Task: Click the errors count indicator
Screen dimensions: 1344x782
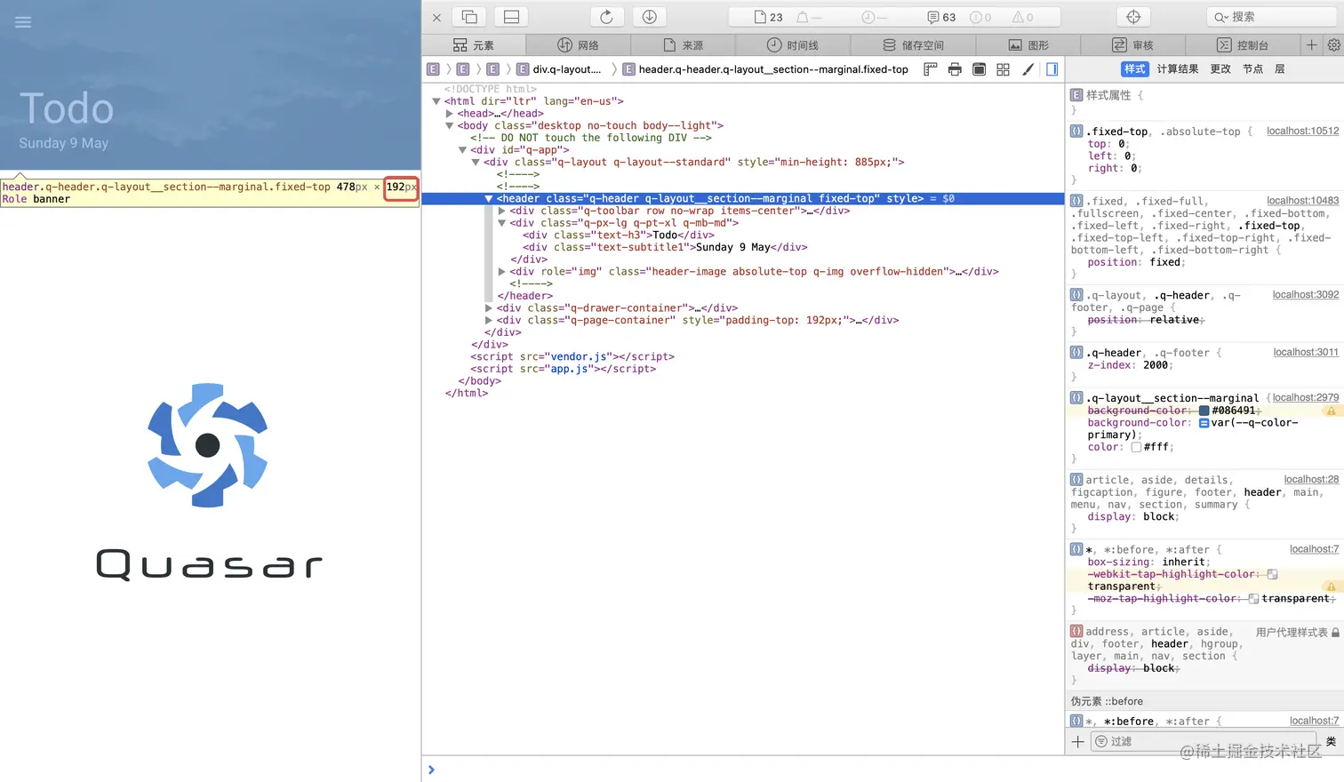Action: [x=980, y=17]
